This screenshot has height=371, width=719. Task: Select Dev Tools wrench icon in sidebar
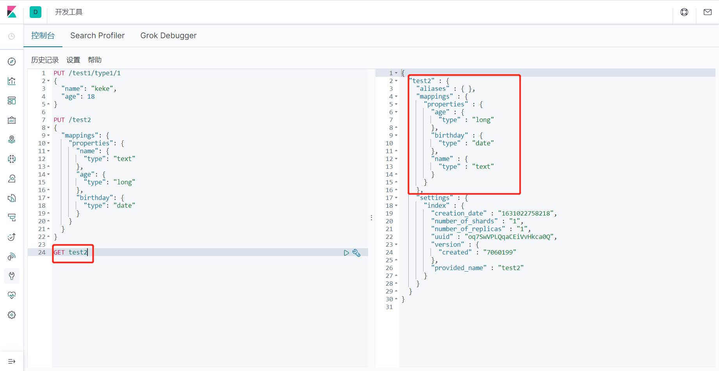tap(12, 276)
